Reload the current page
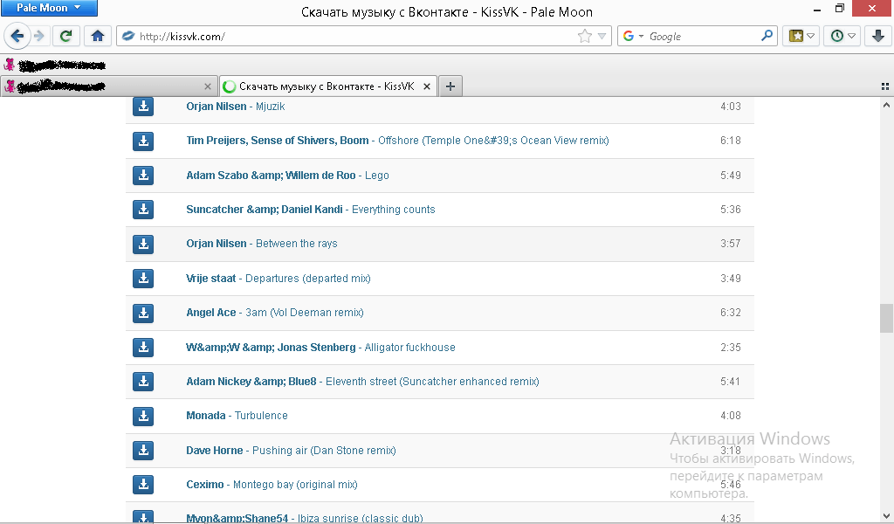The image size is (894, 524). point(65,36)
